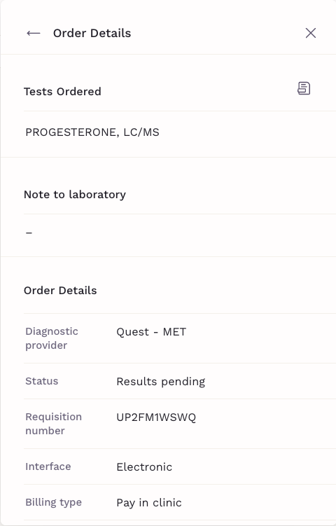Click the Note to laboratory heading
336x526 pixels.
[x=75, y=195]
